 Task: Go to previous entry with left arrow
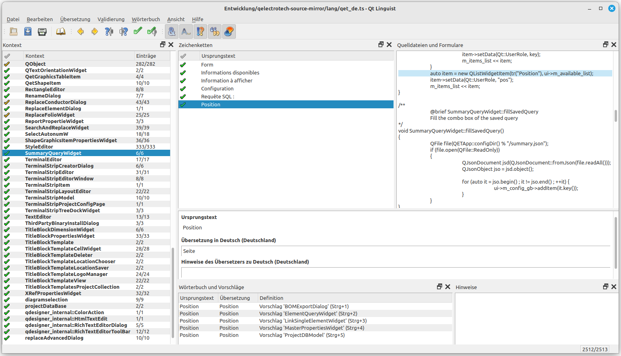click(80, 31)
